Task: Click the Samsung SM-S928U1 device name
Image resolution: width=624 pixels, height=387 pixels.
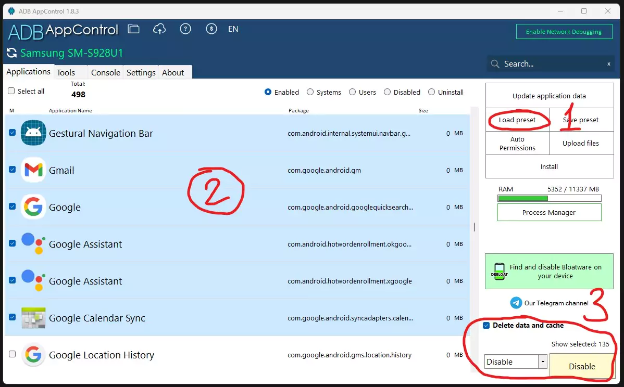Action: tap(72, 53)
